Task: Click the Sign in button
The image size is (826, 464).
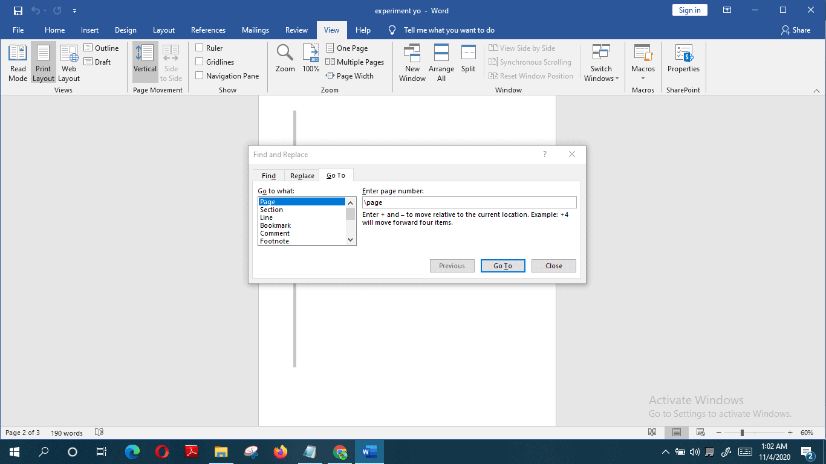Action: (689, 10)
